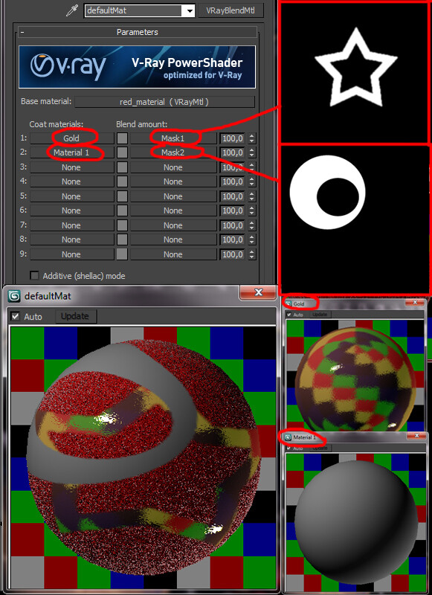Open blend color swatch for row 1
432x595 pixels.
(x=122, y=138)
